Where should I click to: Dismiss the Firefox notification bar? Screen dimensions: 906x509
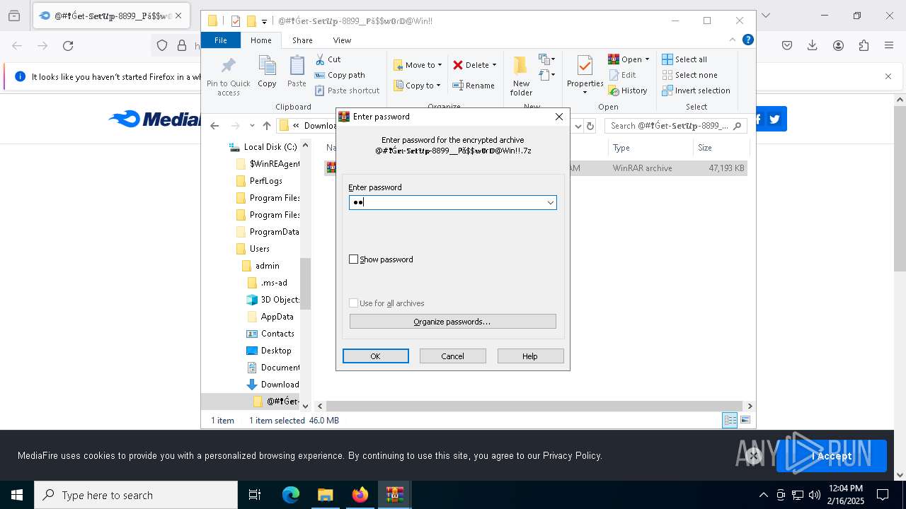(888, 76)
